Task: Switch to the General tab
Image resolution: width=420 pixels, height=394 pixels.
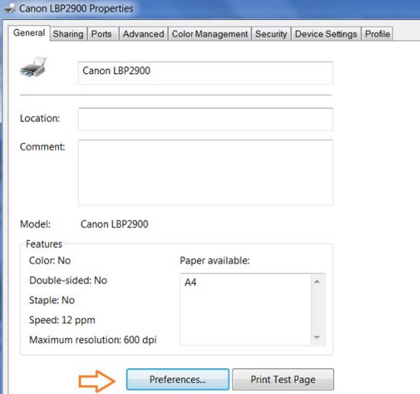Action: (29, 33)
